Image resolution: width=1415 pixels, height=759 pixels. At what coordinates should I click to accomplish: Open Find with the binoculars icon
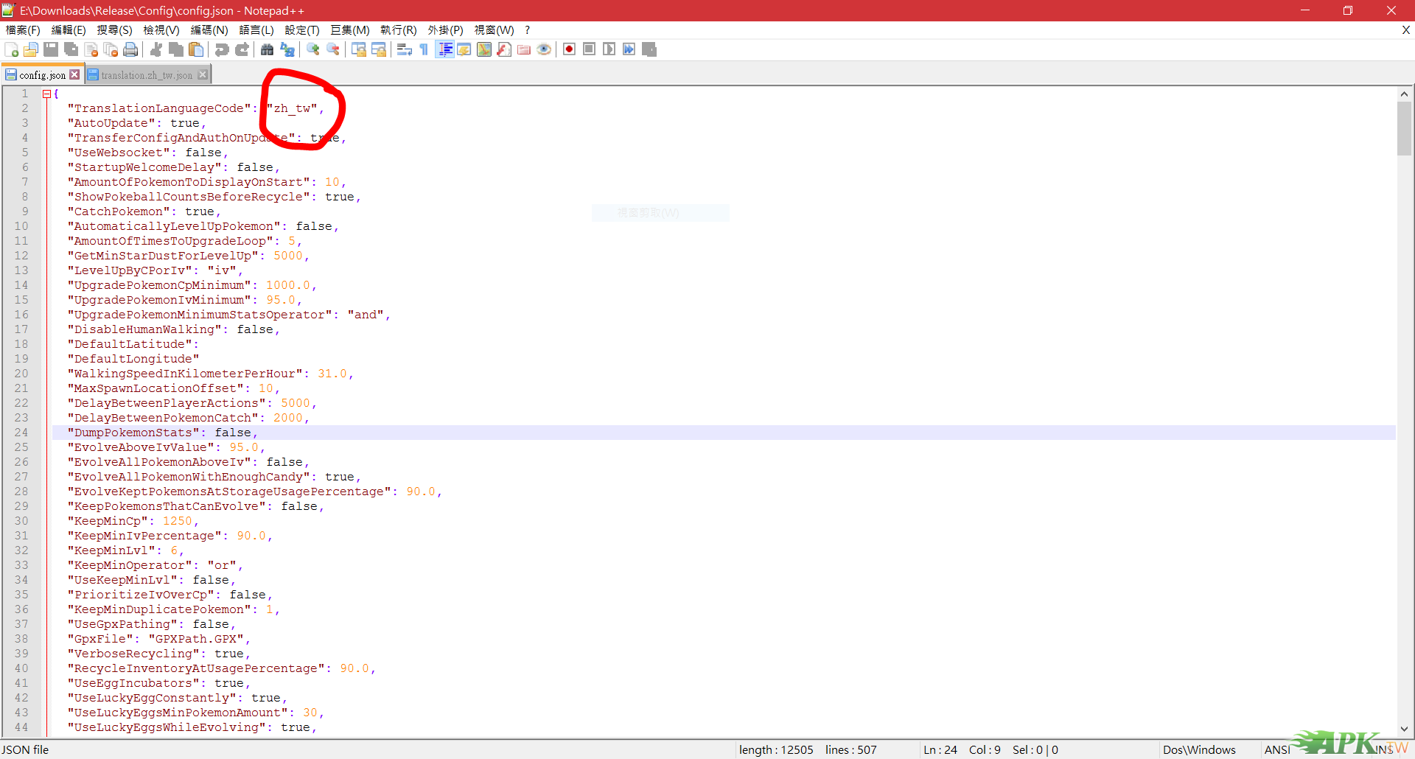(x=268, y=49)
